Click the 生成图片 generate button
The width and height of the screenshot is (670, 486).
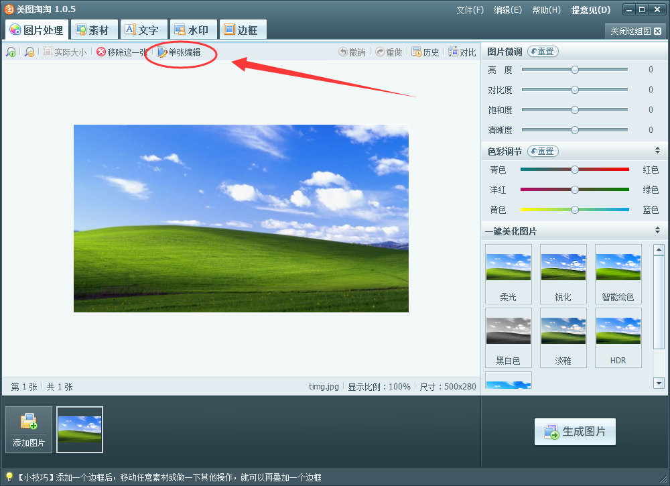click(x=575, y=432)
